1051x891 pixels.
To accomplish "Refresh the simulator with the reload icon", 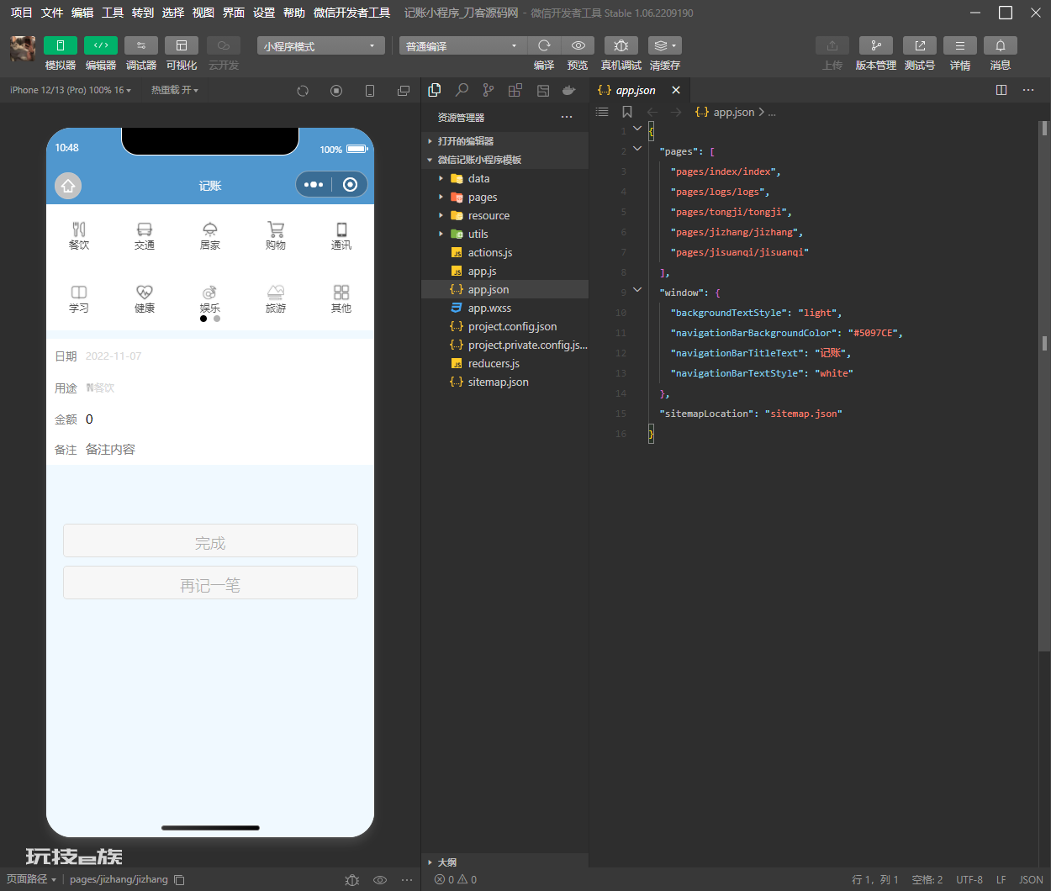I will point(303,91).
